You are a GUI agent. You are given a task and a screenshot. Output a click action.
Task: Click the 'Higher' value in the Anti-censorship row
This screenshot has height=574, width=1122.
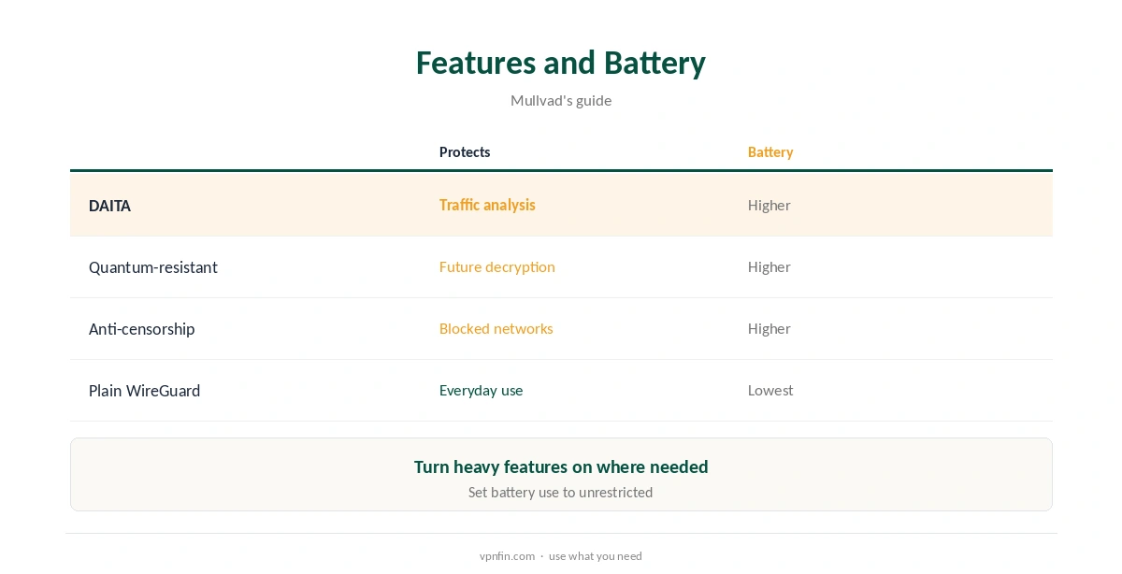(770, 328)
